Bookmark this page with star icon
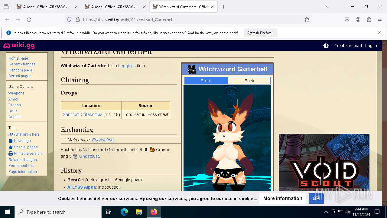Image resolution: width=387 pixels, height=218 pixels. [x=307, y=20]
